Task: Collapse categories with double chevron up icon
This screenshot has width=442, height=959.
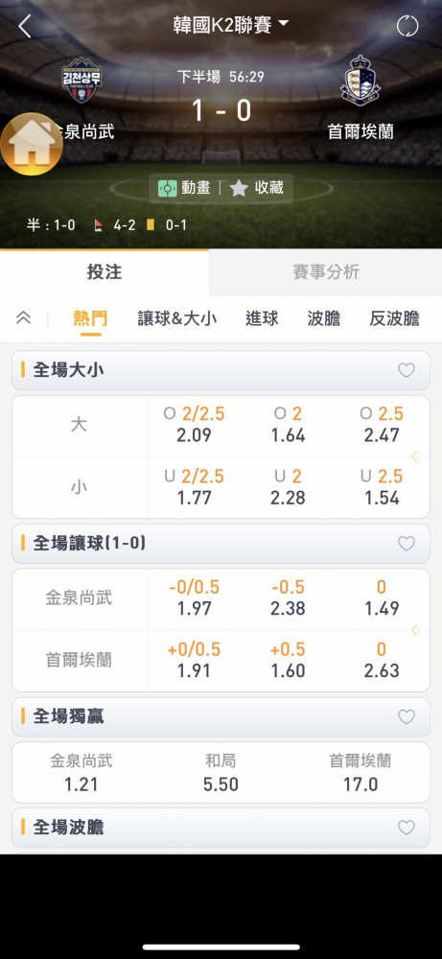Action: pyautogui.click(x=23, y=318)
